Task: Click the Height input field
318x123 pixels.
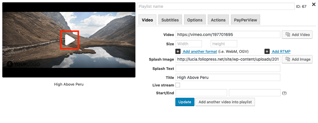Action: 224,44
